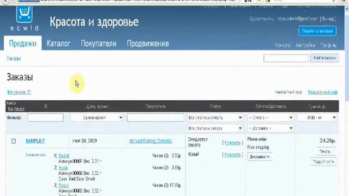Click the Красота и здоровье store title
Viewport: 349px width, 196px height.
[x=94, y=22]
